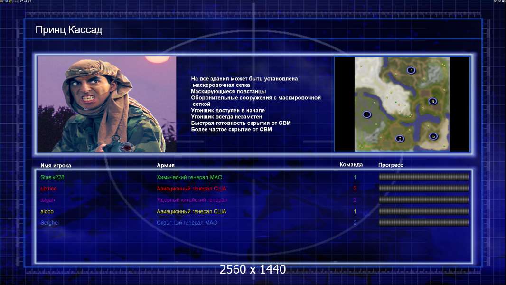Click team number for petrico

(x=355, y=189)
